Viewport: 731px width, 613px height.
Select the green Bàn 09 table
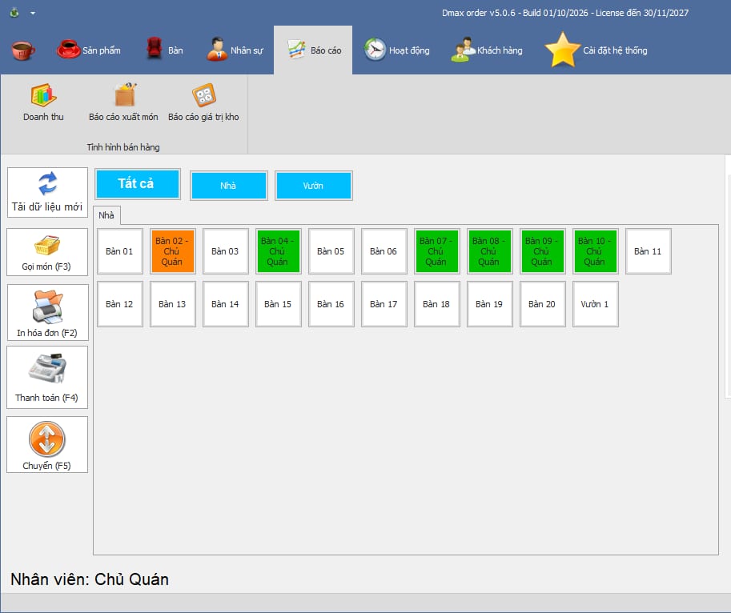(543, 251)
